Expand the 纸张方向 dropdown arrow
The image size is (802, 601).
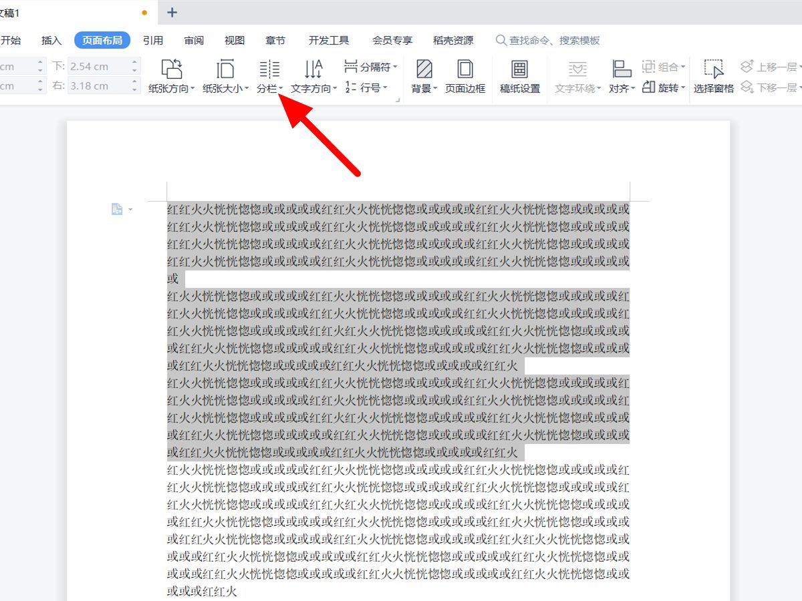[192, 89]
